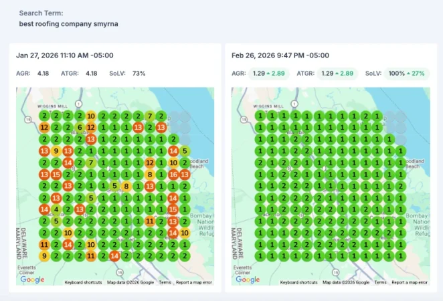Viewport: 443px width, 301px height.
Task: Click the Google logo on the Feb 26 map
Action: click(x=248, y=280)
